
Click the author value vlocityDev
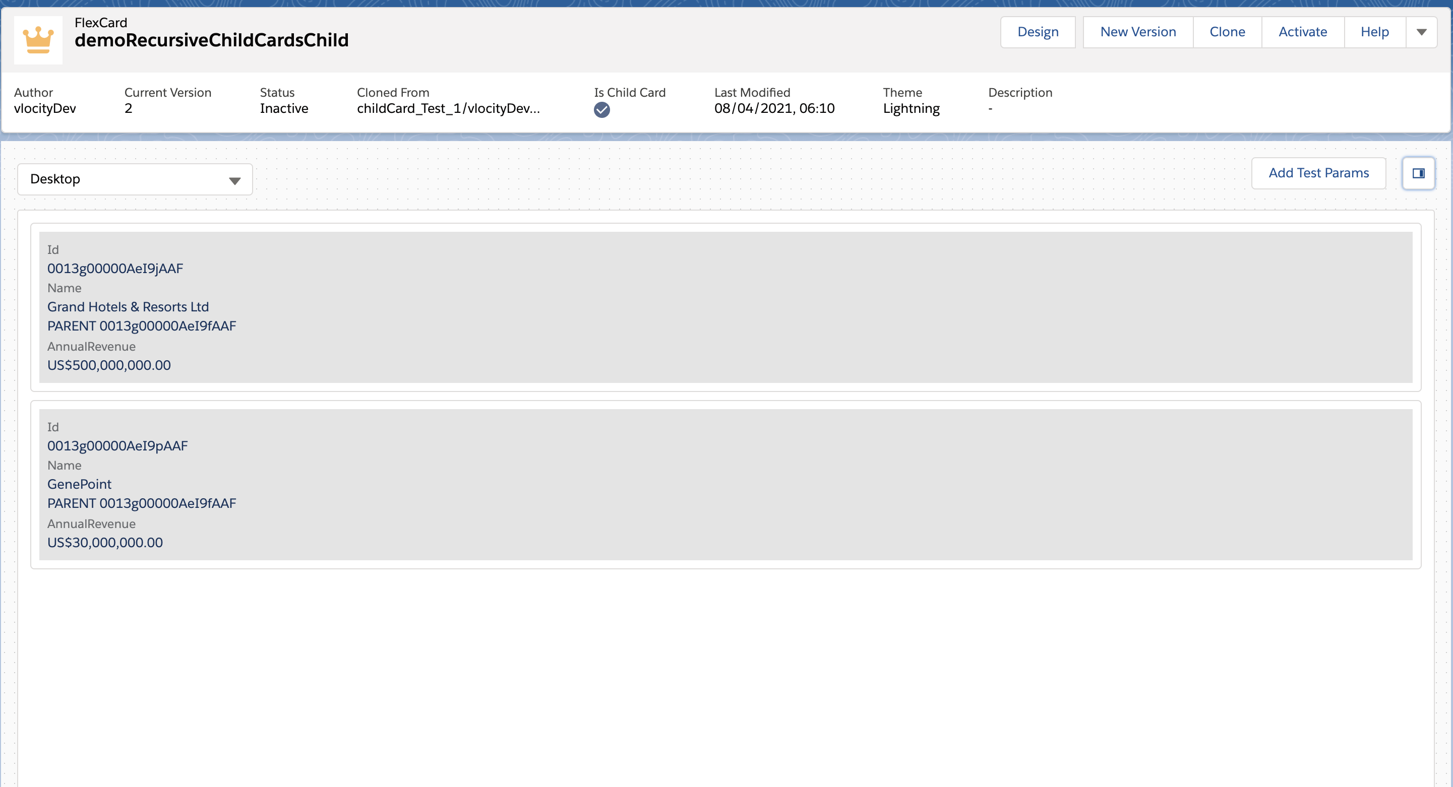tap(45, 108)
